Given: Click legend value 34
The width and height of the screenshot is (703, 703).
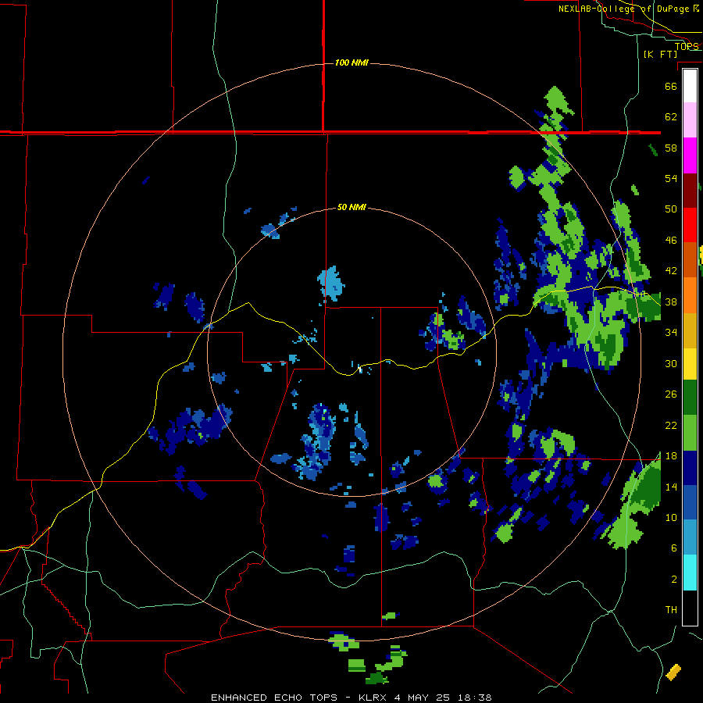Looking at the screenshot, I should point(671,333).
